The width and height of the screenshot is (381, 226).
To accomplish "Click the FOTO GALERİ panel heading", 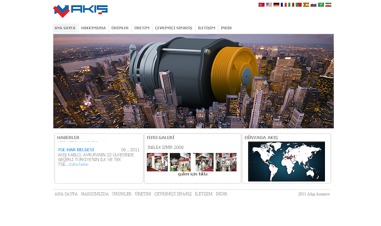I will click(161, 137).
